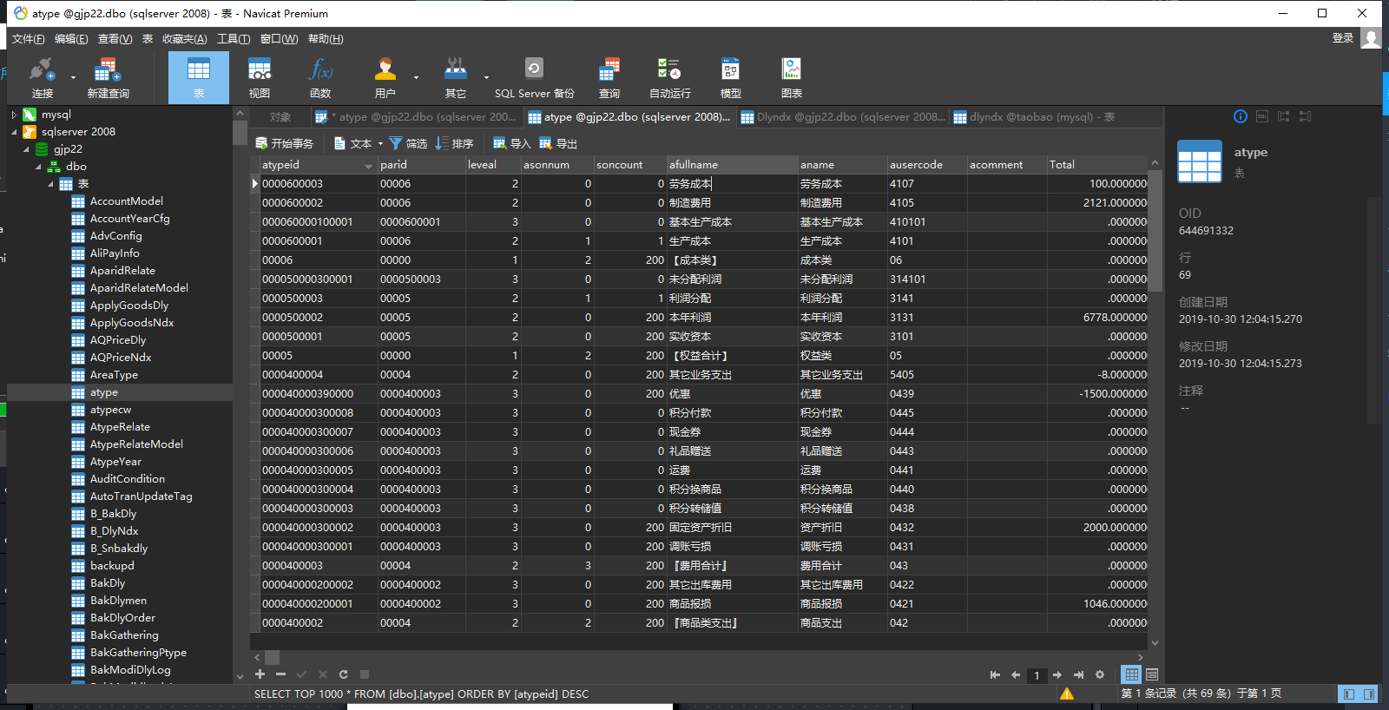Click the delete record minus icon
Screen dimensions: 1389x710
tap(280, 674)
